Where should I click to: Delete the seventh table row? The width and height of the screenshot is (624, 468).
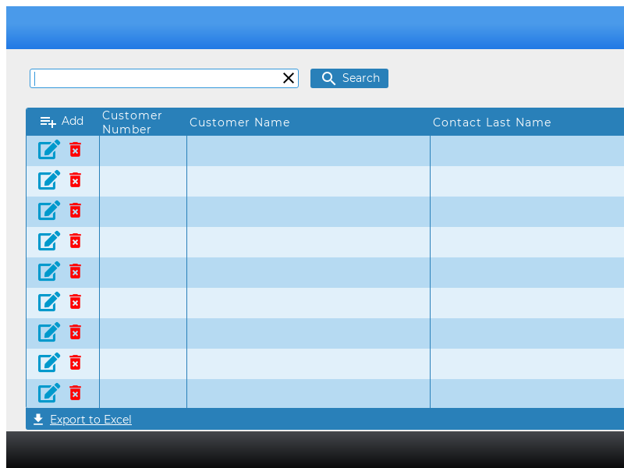point(75,332)
